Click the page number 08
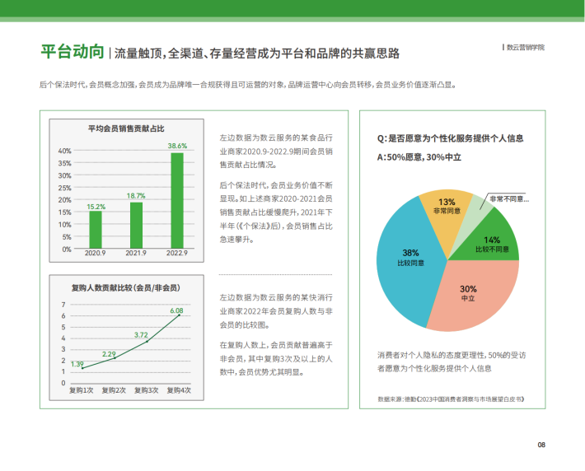The width and height of the screenshot is (585, 471). point(541,445)
